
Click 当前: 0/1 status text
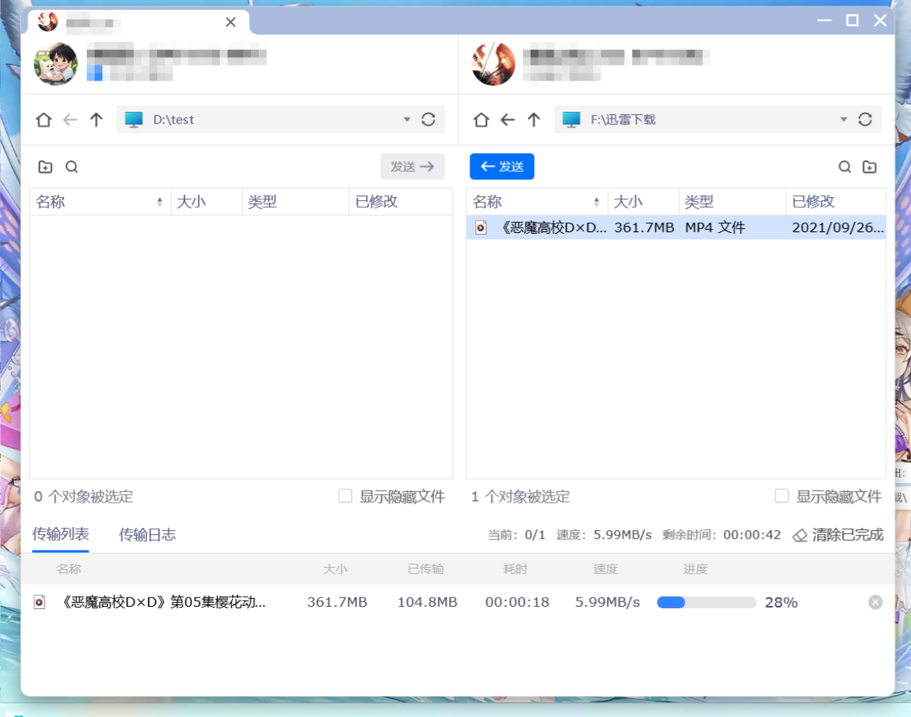pyautogui.click(x=517, y=535)
